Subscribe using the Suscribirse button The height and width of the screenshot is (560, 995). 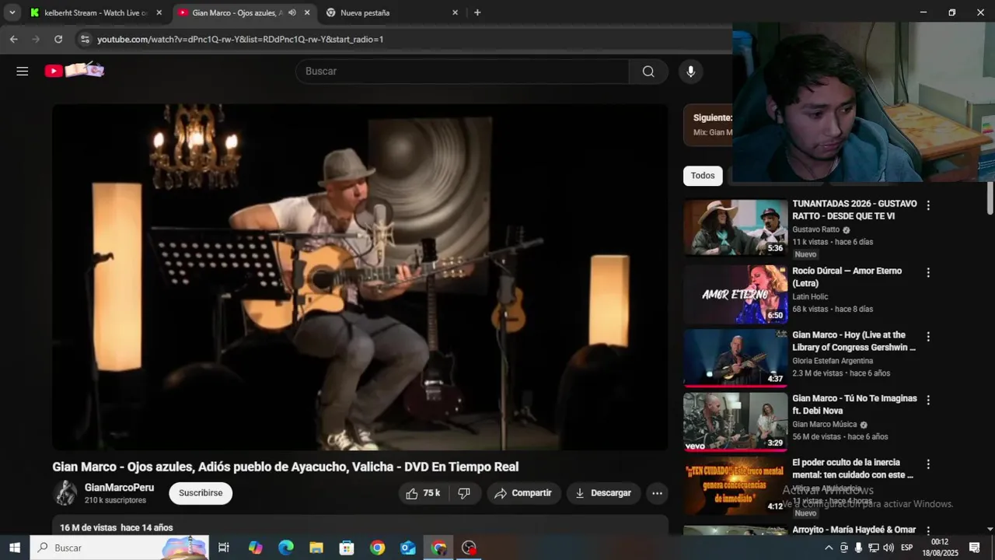201,493
